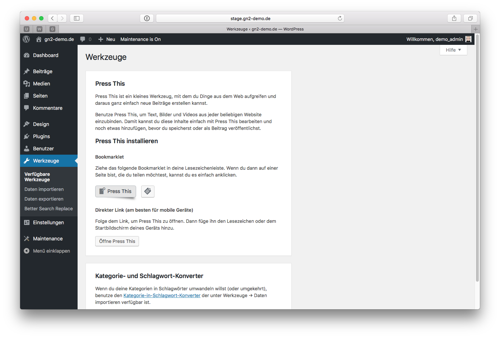Select the Werkzeuge tools menu
Screen dimensions: 500x338
pos(49,161)
